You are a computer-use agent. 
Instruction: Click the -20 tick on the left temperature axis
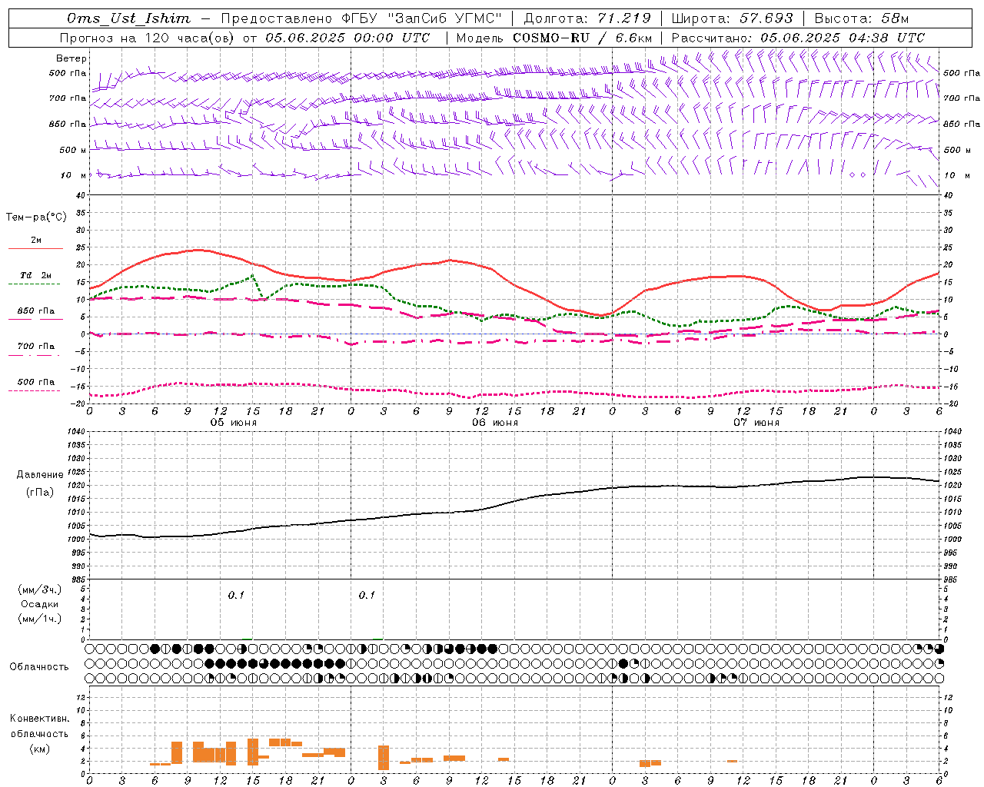(78, 403)
